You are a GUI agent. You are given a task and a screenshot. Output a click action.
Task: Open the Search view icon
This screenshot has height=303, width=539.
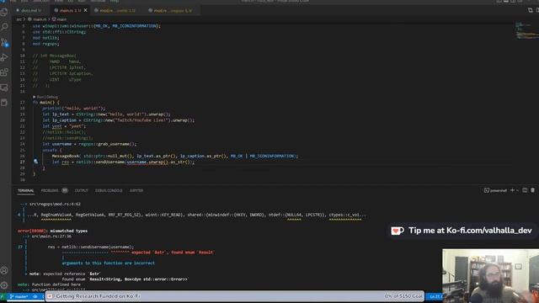pos(4,27)
